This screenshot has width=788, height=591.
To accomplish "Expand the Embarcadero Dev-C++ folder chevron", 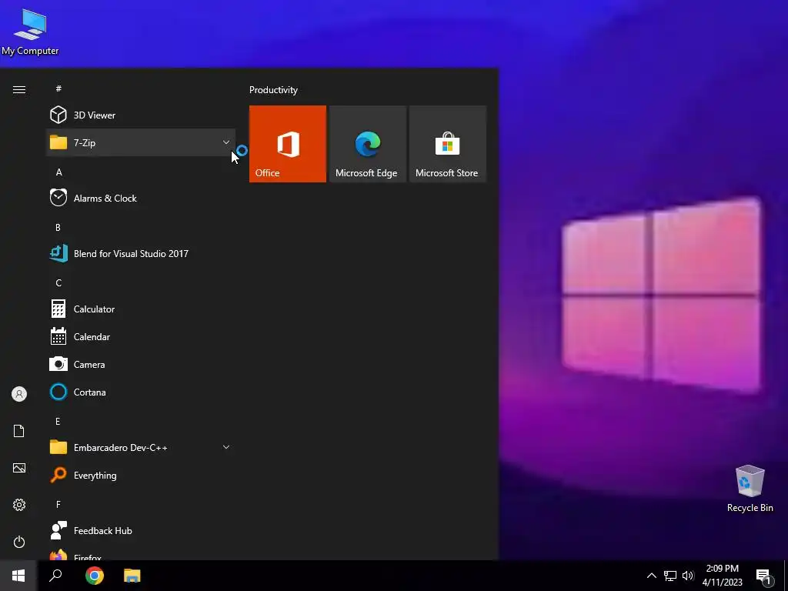I will [226, 447].
